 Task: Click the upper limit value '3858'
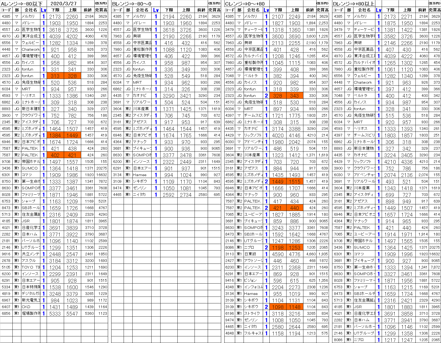click(x=407, y=314)
